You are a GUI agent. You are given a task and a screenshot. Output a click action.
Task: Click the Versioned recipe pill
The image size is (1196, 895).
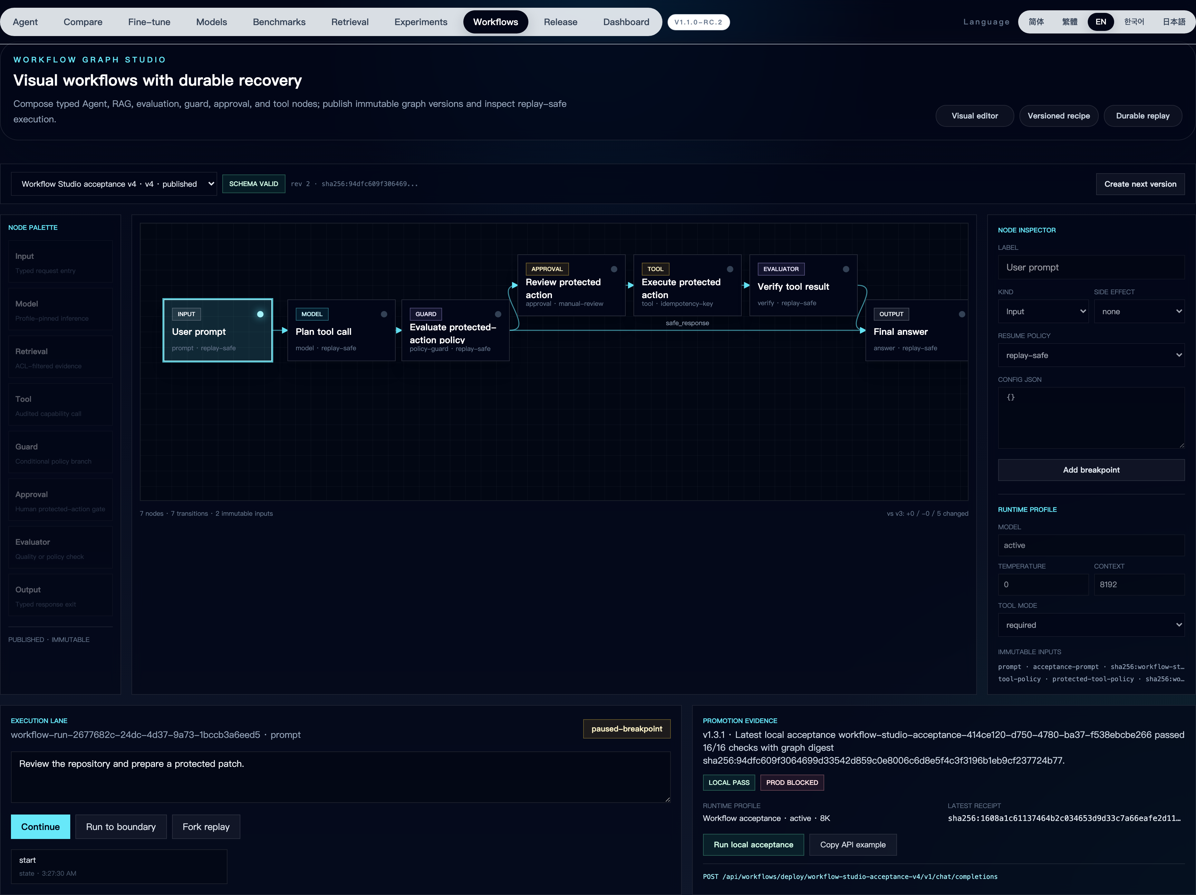click(x=1058, y=116)
